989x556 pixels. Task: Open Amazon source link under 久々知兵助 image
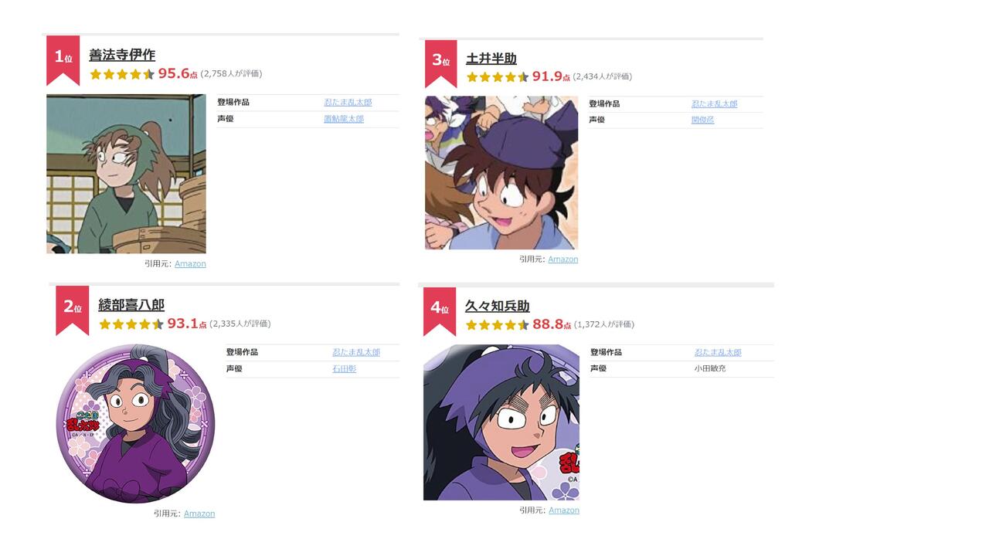point(563,510)
